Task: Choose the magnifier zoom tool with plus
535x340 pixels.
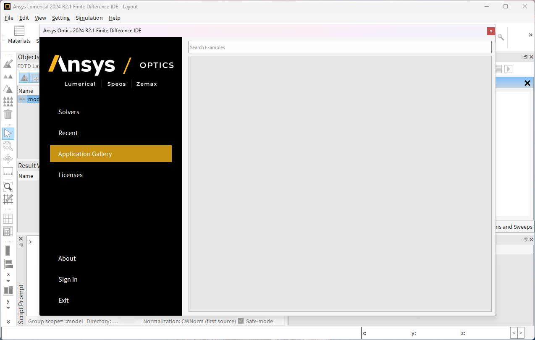Action: pyautogui.click(x=8, y=146)
